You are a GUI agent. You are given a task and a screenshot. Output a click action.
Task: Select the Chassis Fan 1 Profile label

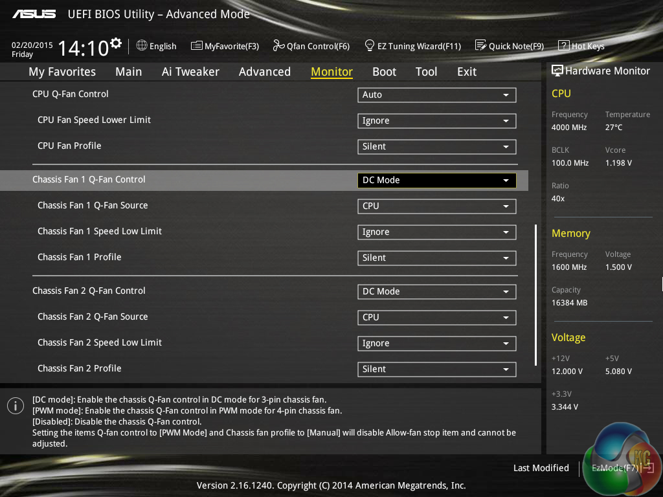[80, 257]
